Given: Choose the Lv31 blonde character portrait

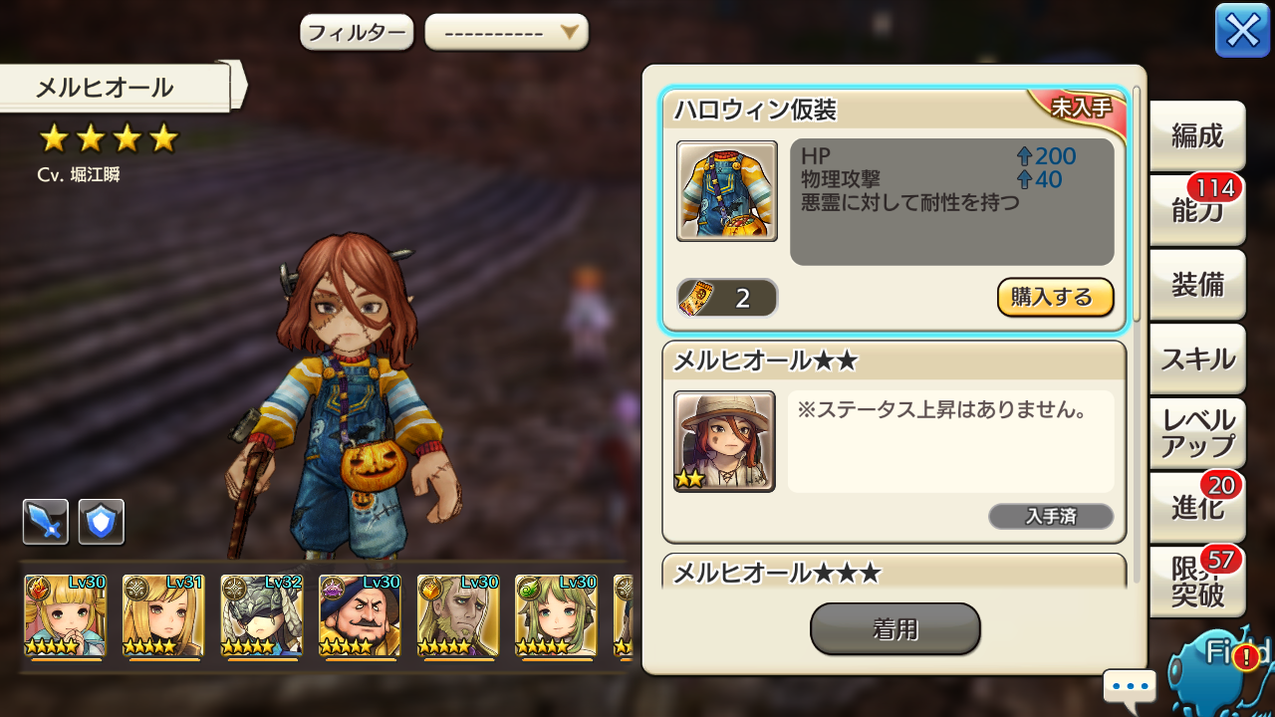Looking at the screenshot, I should [x=163, y=616].
